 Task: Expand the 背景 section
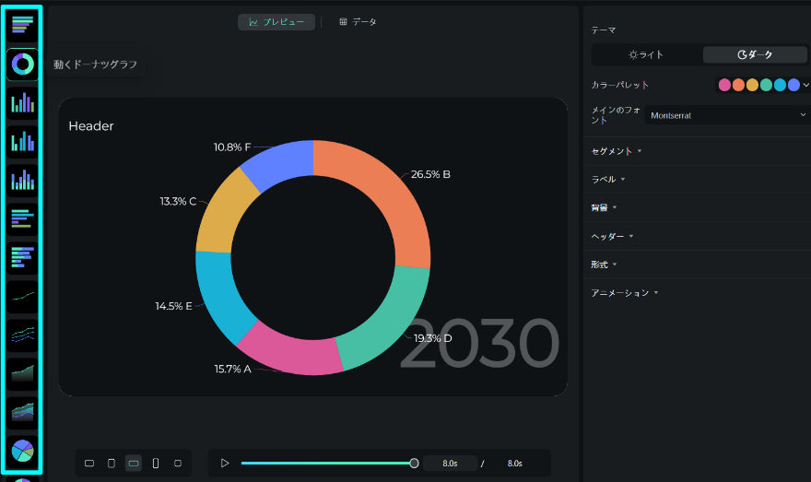click(x=605, y=207)
